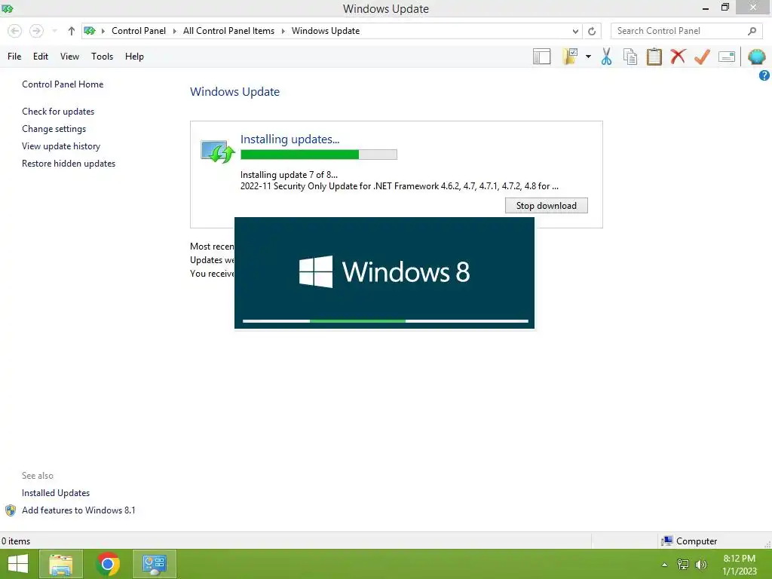Screen dimensions: 772x579
Task: Click the green update installation progress bar
Action: [319, 155]
